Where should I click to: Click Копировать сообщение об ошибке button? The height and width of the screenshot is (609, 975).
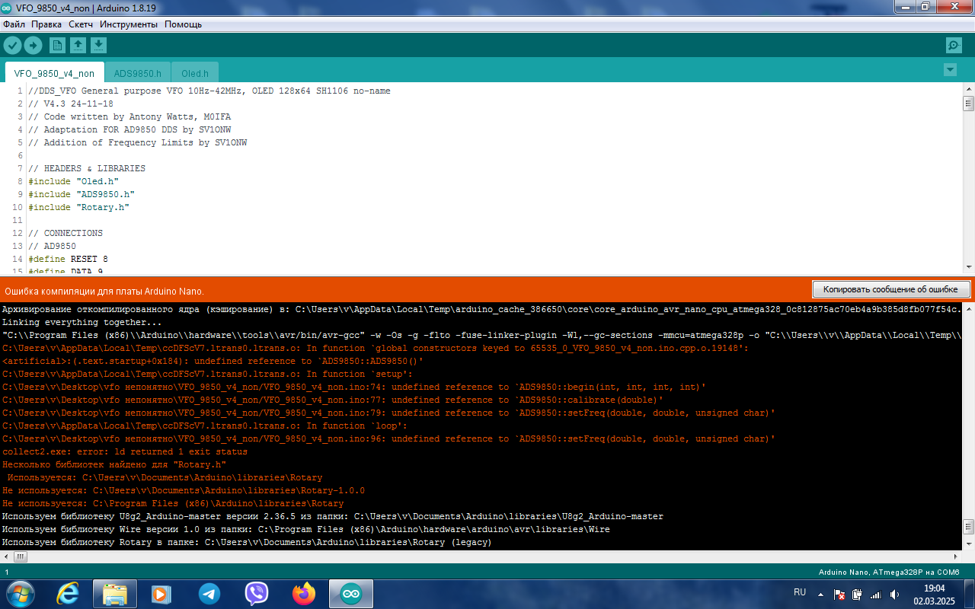[x=891, y=289]
